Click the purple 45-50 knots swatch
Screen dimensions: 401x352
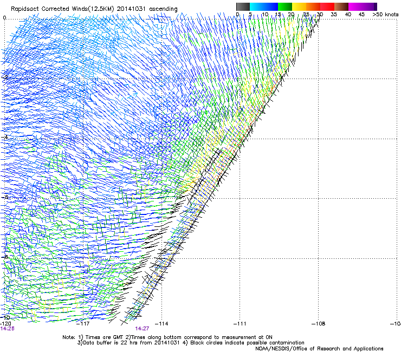pyautogui.click(x=370, y=6)
